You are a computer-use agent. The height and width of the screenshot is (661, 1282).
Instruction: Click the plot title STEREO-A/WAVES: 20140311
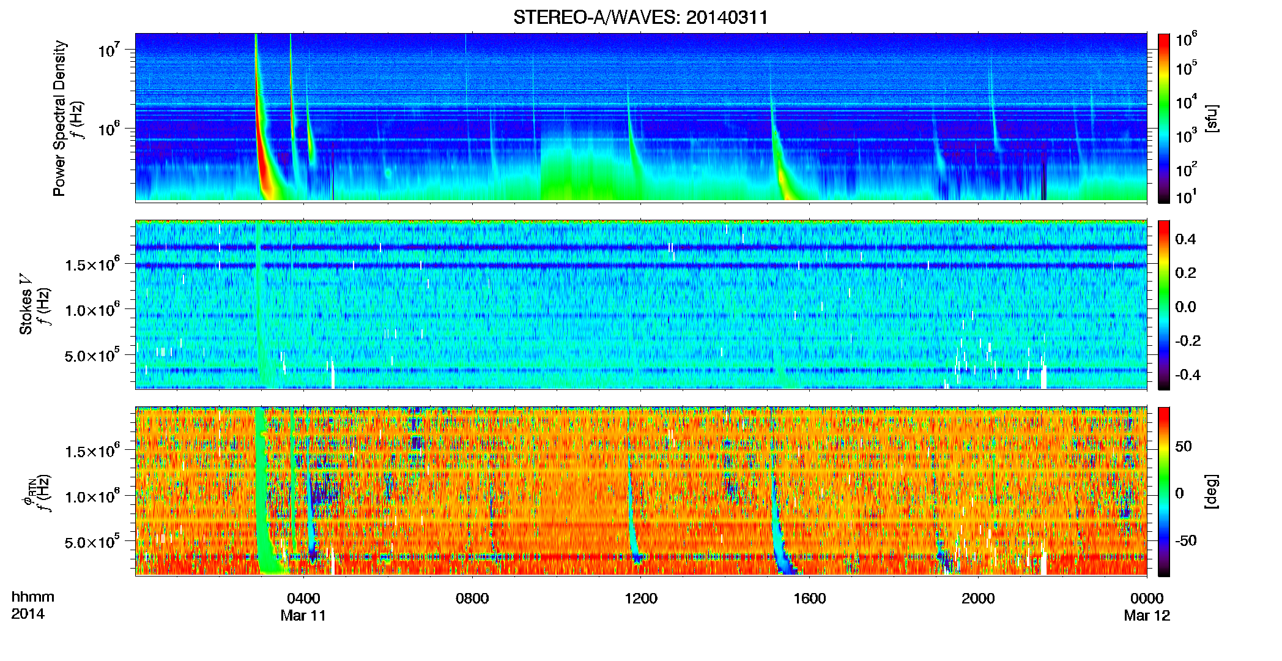click(x=640, y=17)
